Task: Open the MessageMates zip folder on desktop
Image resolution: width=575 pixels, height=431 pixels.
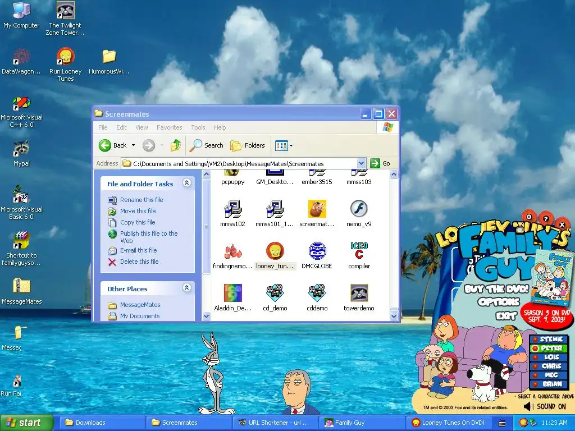Action: 22,291
